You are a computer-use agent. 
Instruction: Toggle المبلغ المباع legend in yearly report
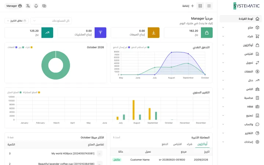pyautogui.click(x=14, y=92)
